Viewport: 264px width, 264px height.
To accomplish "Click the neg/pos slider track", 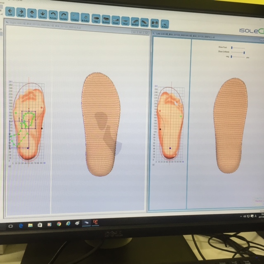I will pos(238,57).
